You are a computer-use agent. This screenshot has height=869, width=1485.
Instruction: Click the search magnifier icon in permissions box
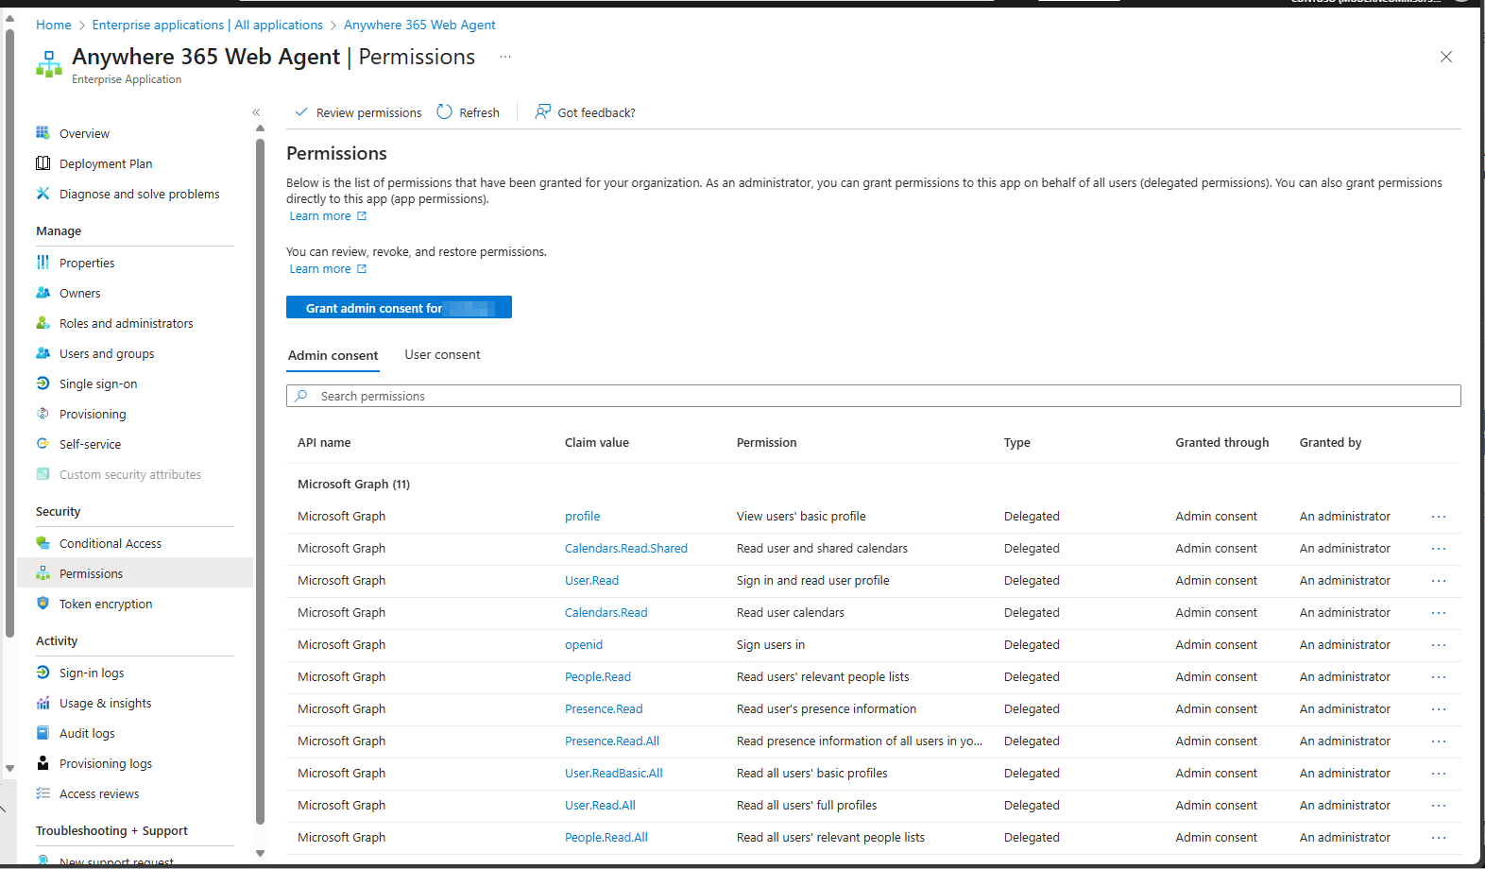point(301,396)
